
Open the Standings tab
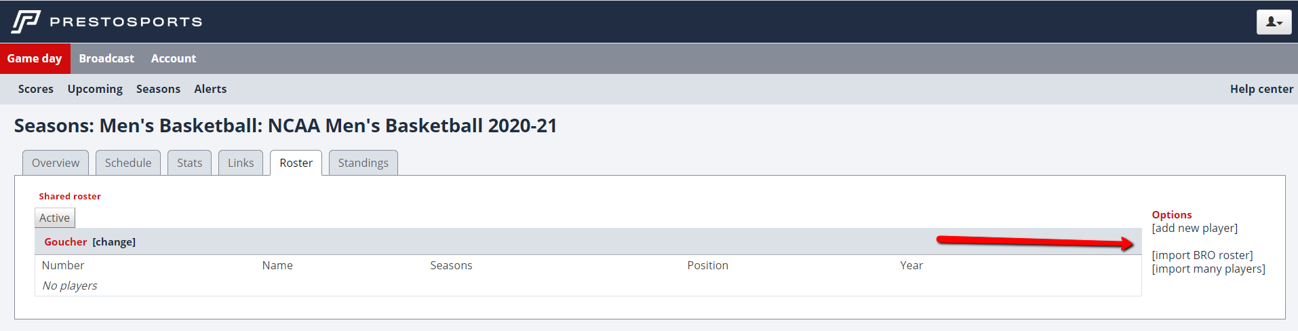[363, 163]
